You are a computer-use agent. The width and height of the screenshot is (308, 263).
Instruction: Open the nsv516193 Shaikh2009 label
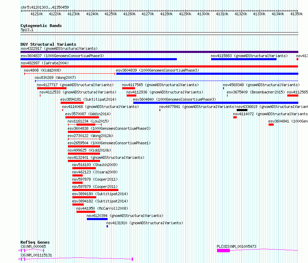click(x=95, y=165)
